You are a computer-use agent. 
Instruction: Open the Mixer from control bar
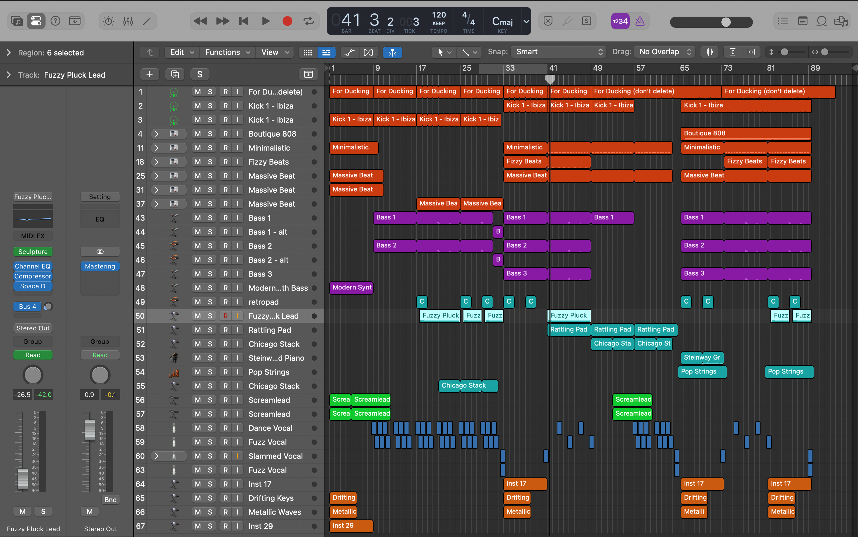tap(128, 21)
